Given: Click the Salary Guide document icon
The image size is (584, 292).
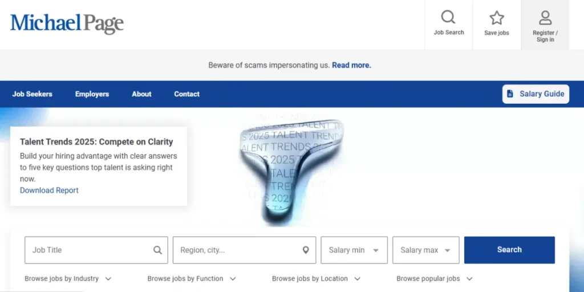Looking at the screenshot, I should (x=510, y=94).
